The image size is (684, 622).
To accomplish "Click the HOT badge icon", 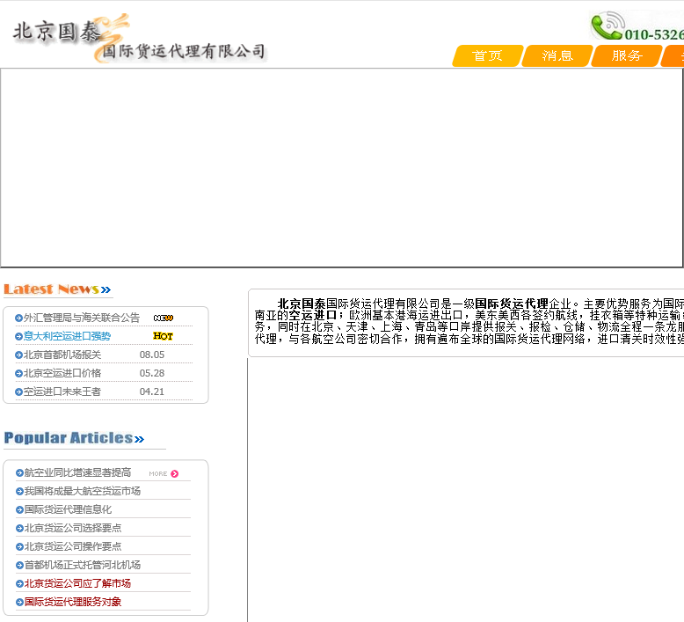I will click(163, 336).
